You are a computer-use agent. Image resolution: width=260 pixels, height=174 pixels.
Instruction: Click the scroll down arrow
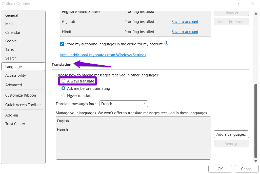point(256,161)
